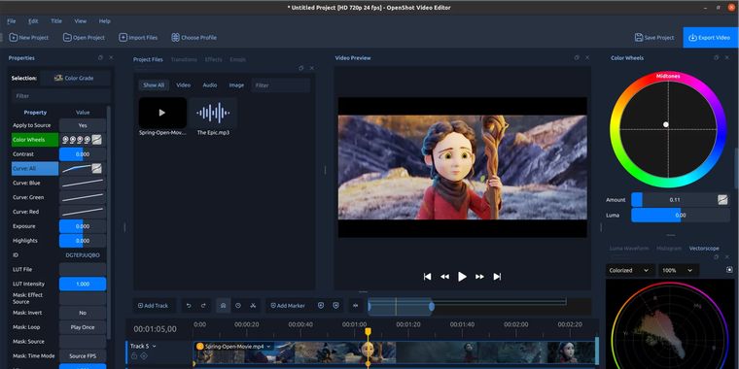This screenshot has height=369, width=739.
Task: Switch to the Effects tab
Action: coord(214,60)
